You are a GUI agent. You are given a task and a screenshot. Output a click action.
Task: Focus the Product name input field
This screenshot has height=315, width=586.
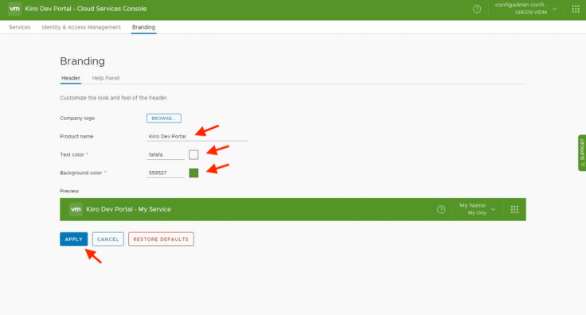pyautogui.click(x=197, y=136)
